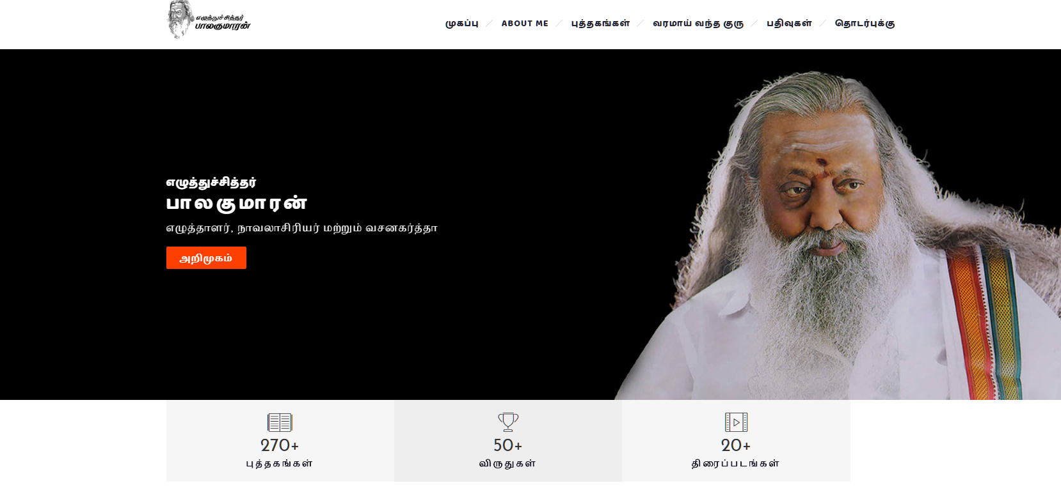Open the வரமாய் வந்த குரு menu item
Image resolution: width=1061 pixels, height=490 pixels.
click(698, 24)
